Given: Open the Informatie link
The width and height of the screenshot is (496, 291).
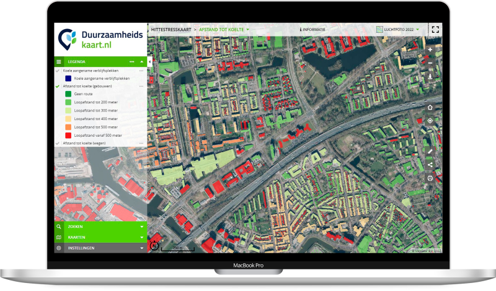Looking at the screenshot, I should [x=312, y=29].
